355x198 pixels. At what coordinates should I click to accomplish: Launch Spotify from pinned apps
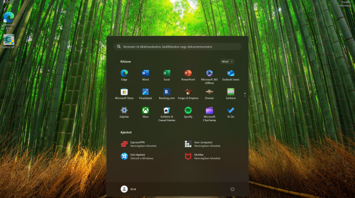pyautogui.click(x=188, y=112)
